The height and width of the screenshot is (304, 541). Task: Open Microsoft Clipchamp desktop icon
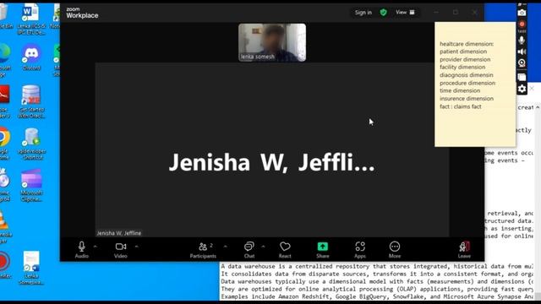pyautogui.click(x=31, y=186)
